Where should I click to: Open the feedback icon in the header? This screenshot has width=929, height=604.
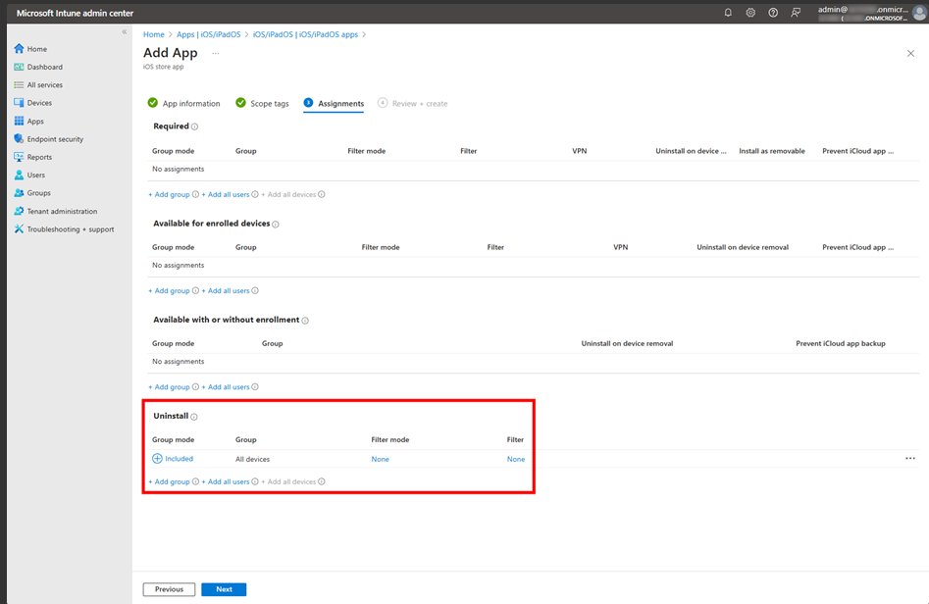click(x=796, y=13)
